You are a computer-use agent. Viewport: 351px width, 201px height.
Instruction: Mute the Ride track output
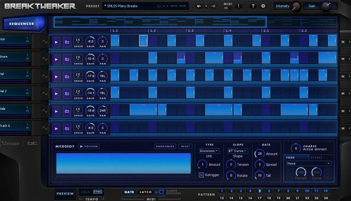pos(343,111)
